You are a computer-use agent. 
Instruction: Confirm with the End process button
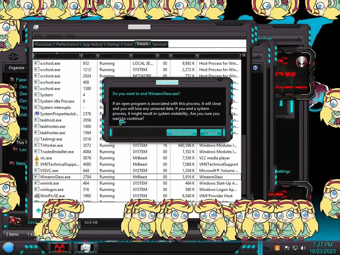[182, 132]
